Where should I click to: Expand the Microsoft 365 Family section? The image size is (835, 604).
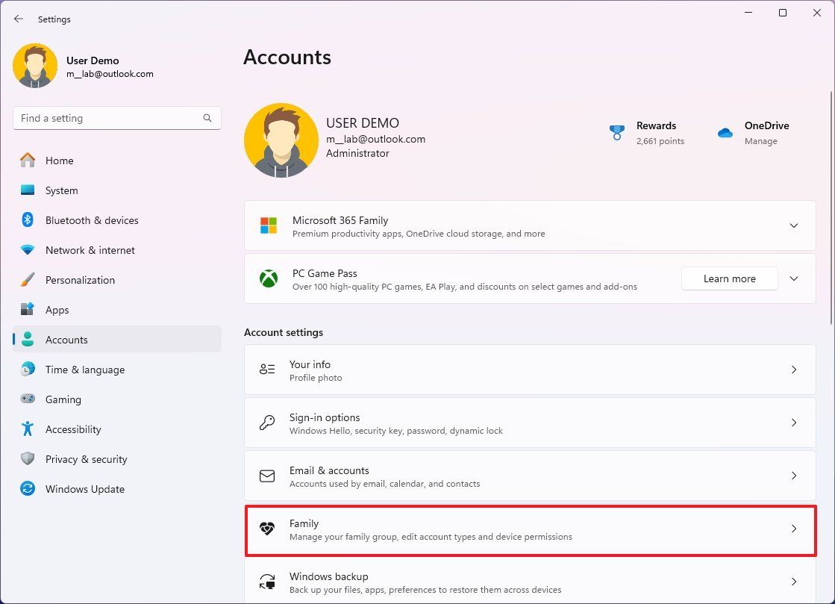click(x=794, y=225)
